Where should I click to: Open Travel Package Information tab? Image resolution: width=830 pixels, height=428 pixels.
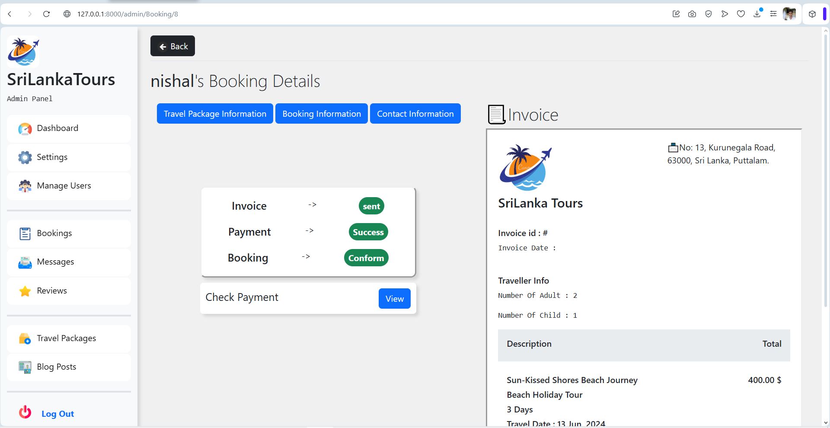pyautogui.click(x=215, y=114)
